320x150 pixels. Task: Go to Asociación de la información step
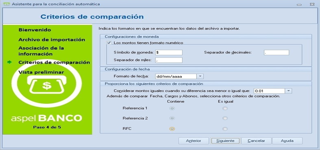click(41, 51)
